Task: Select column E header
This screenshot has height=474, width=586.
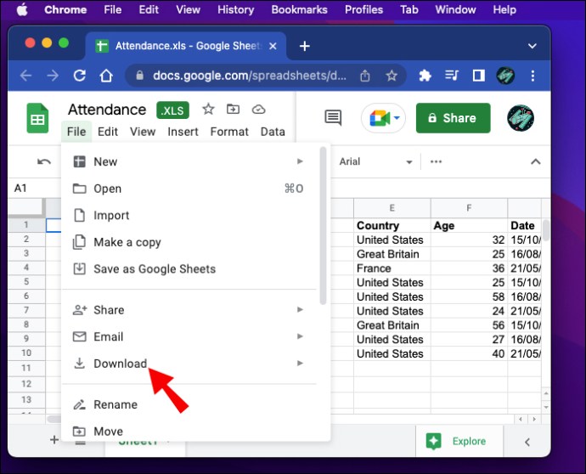Action: 392,208
